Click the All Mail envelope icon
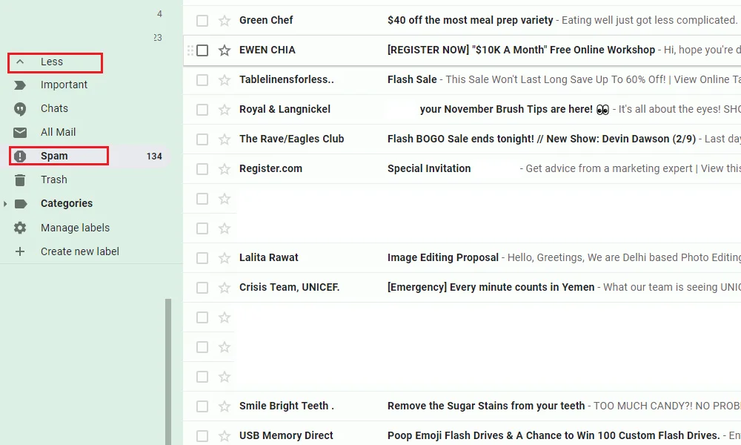Viewport: 741px width, 445px height. pyautogui.click(x=20, y=133)
